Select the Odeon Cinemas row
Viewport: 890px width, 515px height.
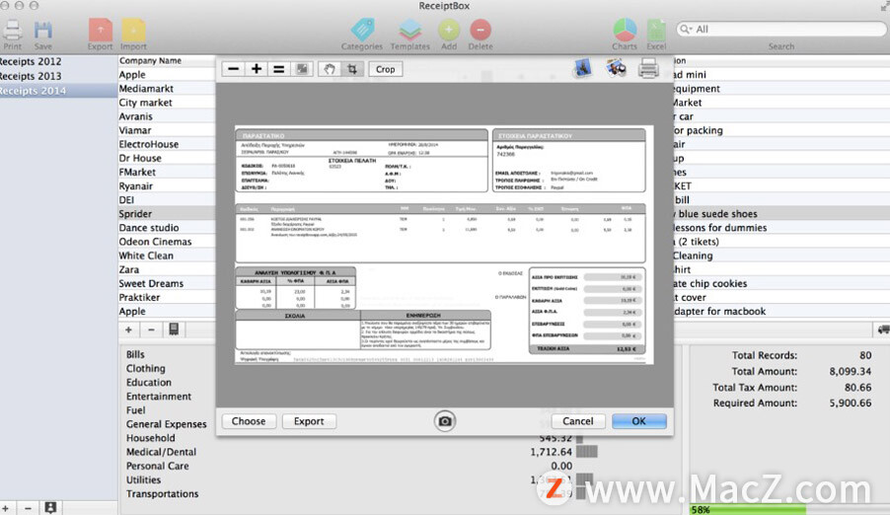point(167,242)
